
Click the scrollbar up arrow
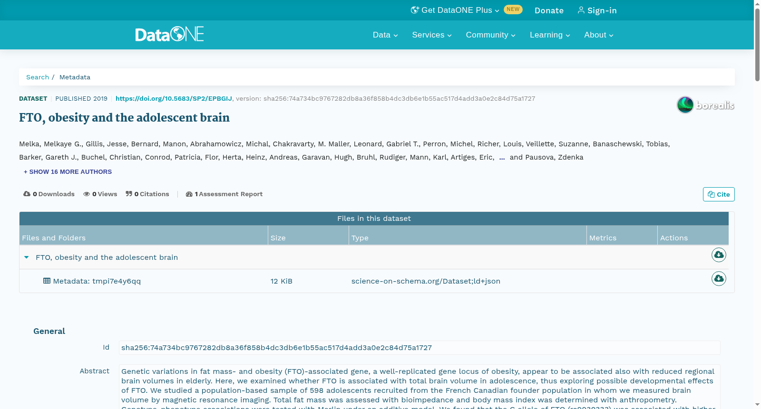tap(757, 4)
